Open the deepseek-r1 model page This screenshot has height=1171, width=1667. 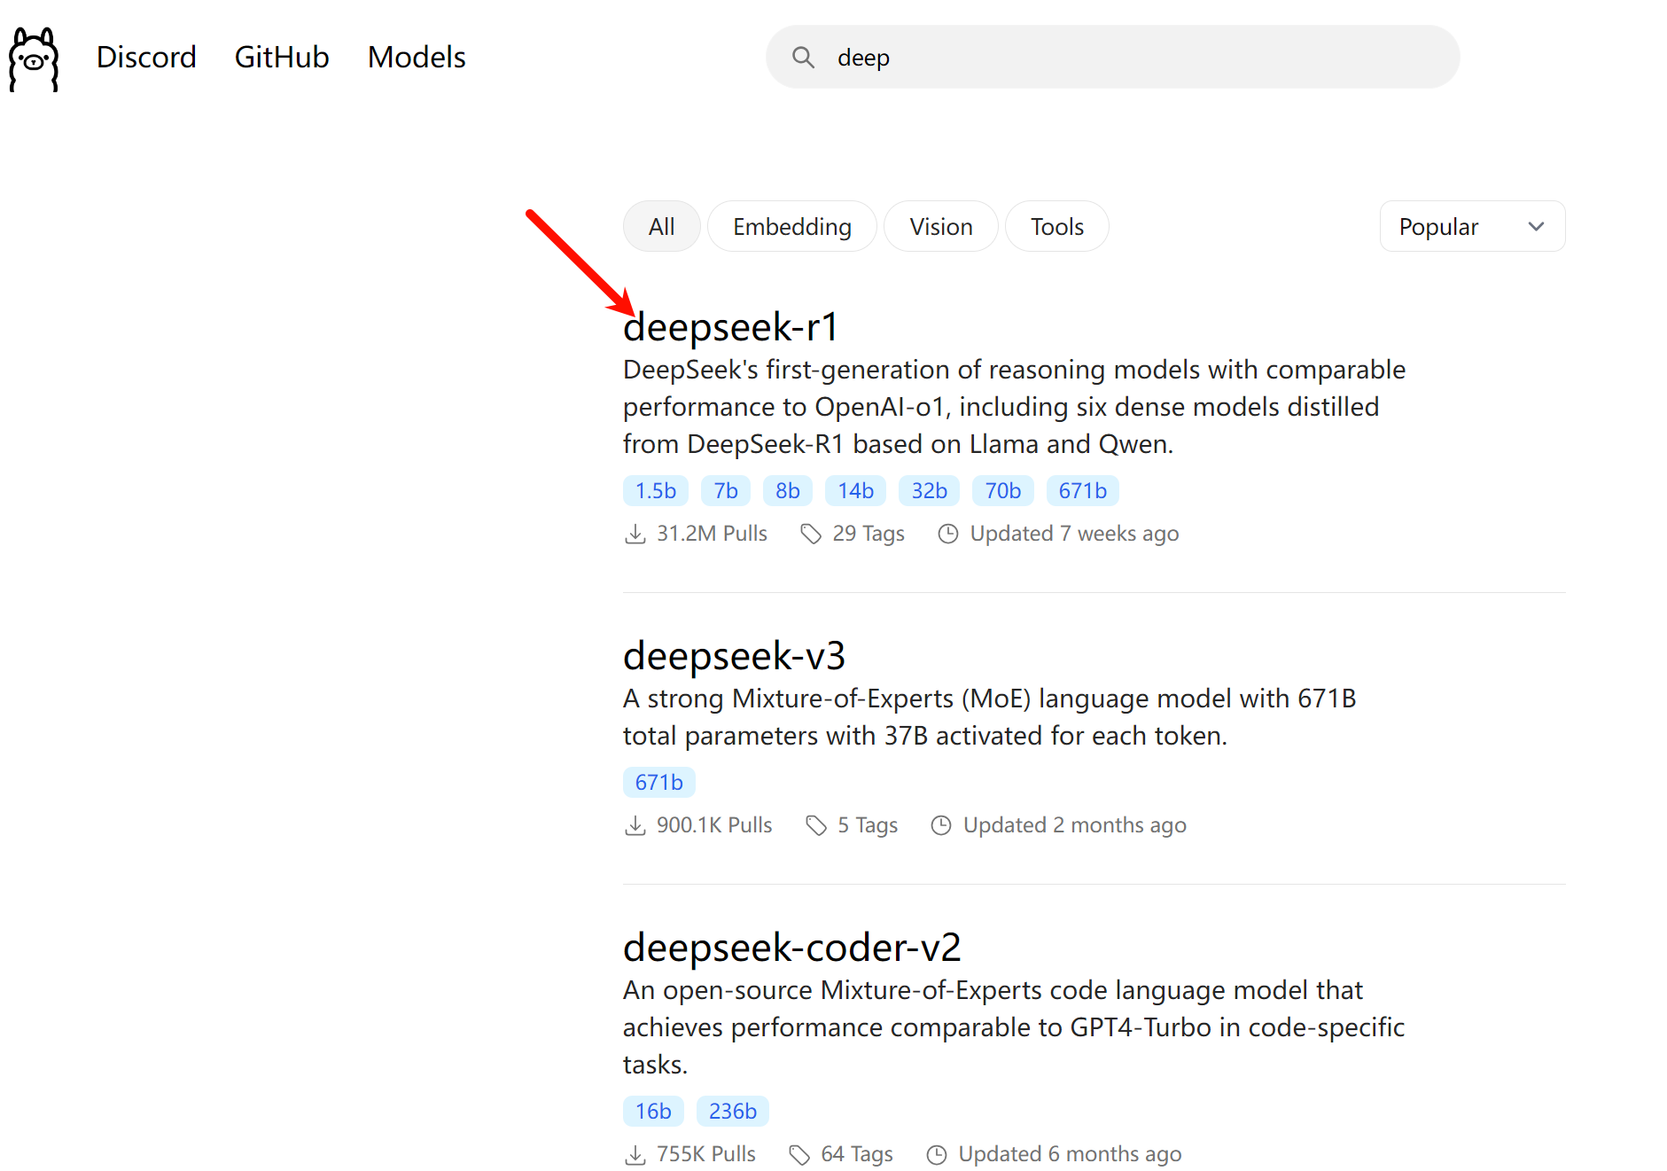point(730,327)
